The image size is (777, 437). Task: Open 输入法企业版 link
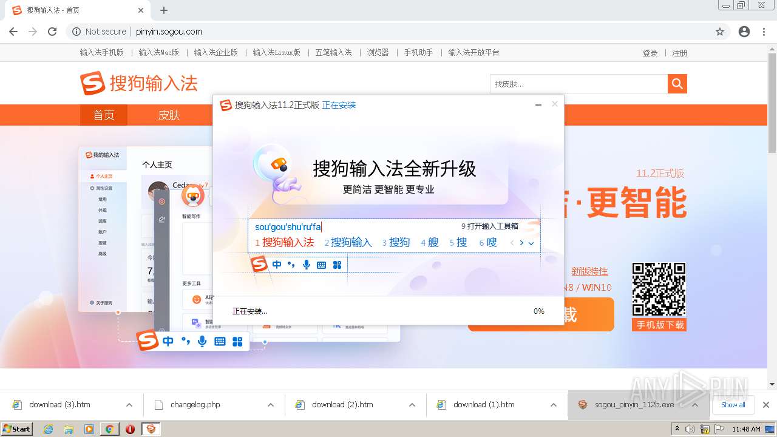[216, 53]
